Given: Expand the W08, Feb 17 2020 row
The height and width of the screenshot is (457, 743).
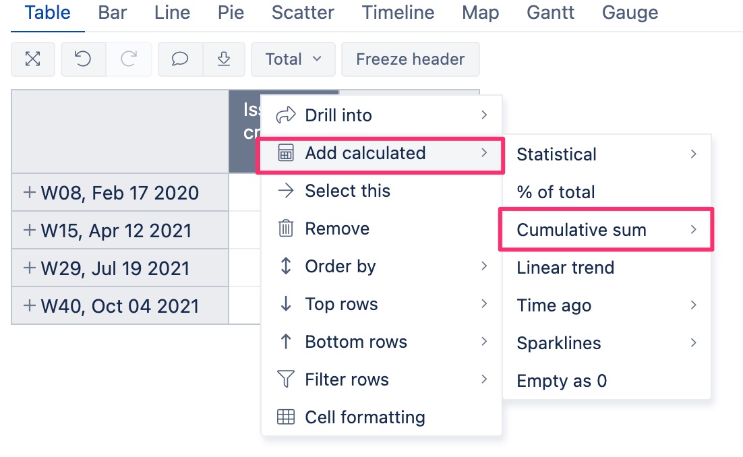Looking at the screenshot, I should (30, 192).
